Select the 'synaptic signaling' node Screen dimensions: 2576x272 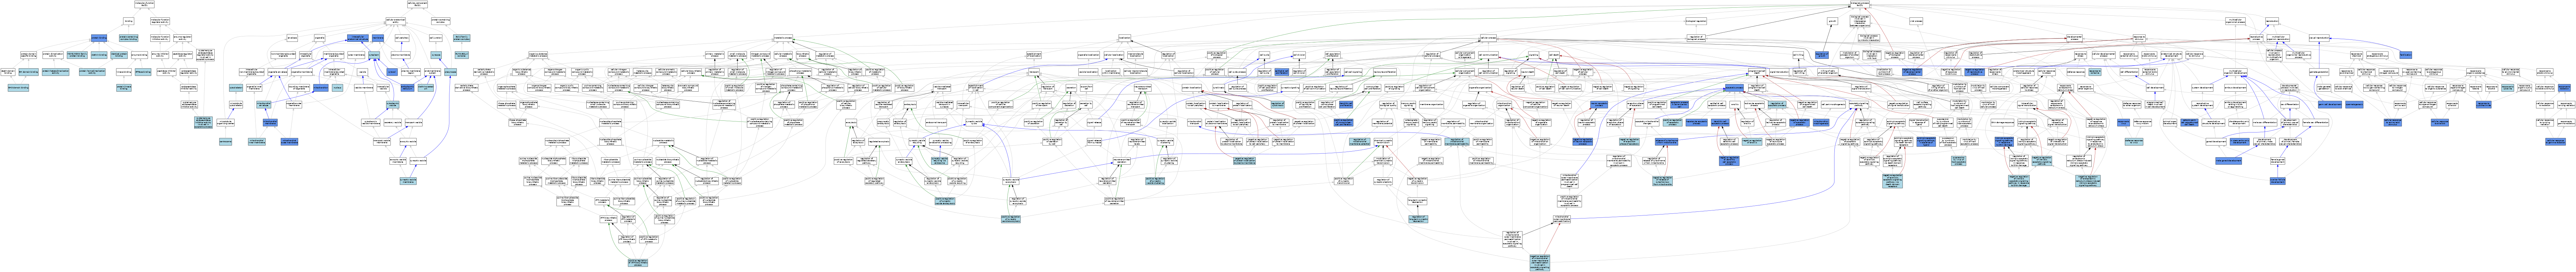click(x=1290, y=88)
